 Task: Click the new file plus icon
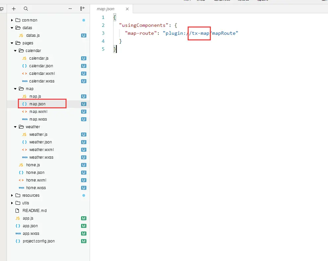point(14,9)
